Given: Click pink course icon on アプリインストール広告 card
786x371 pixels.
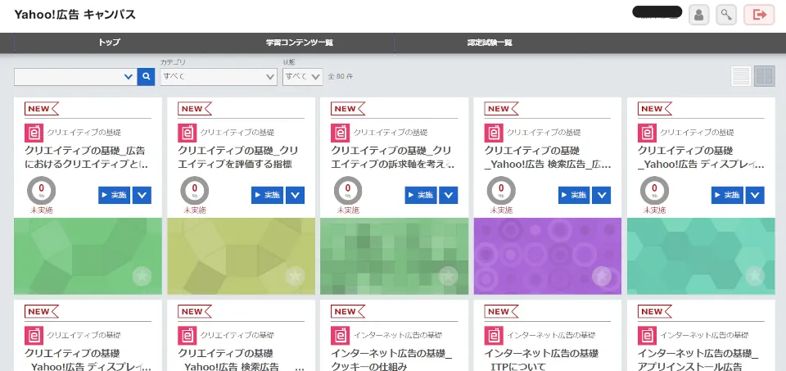Looking at the screenshot, I should (x=647, y=336).
